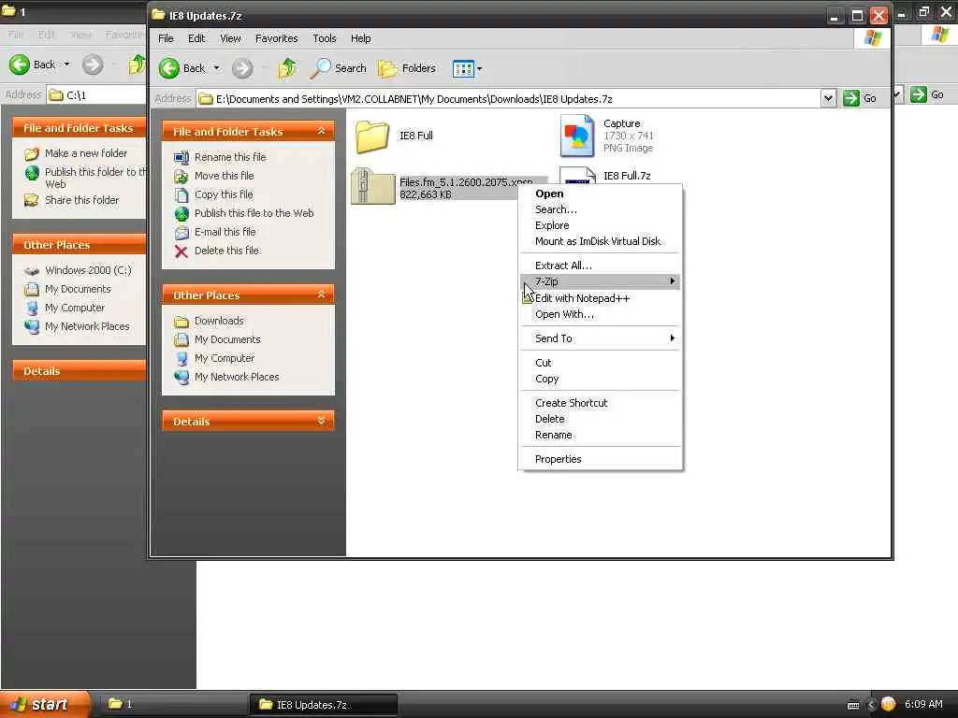Click Copy this file
This screenshot has height=718, width=958.
(223, 194)
